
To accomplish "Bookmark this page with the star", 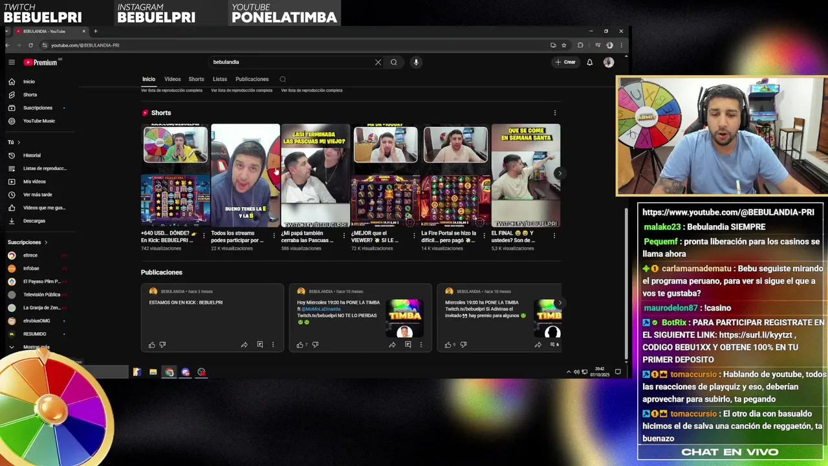I will click(564, 45).
